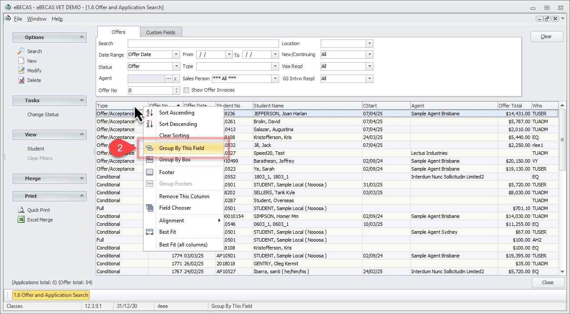Click the Excel Merge icon

(21, 220)
